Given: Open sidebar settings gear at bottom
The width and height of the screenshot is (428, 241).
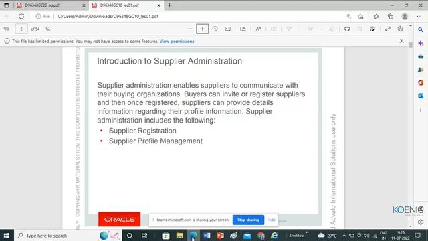Looking at the screenshot, I should tap(421, 222).
